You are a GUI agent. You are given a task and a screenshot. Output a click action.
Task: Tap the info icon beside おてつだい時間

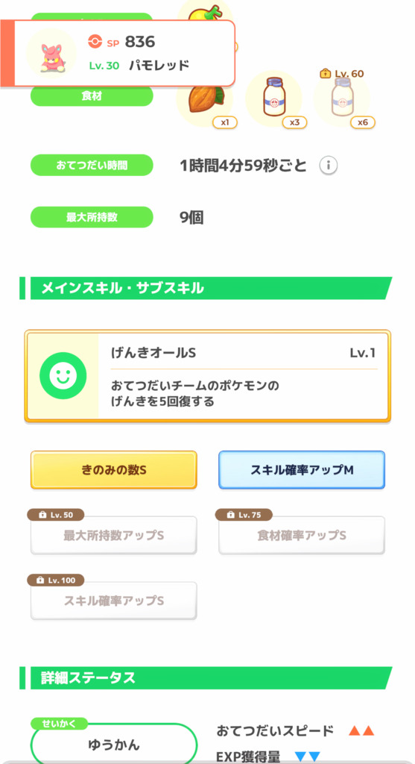click(329, 166)
